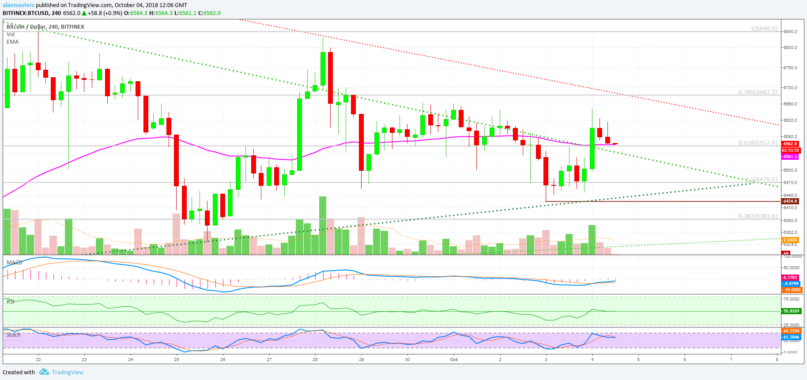Click the green 50.8269 RSI value tag
The image size is (807, 380).
tap(791, 311)
